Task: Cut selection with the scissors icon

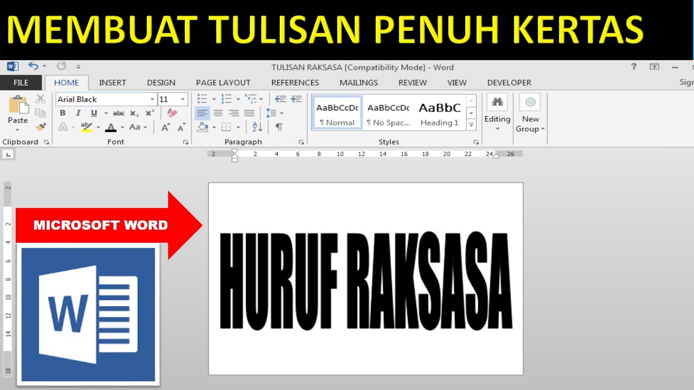Action: click(40, 99)
